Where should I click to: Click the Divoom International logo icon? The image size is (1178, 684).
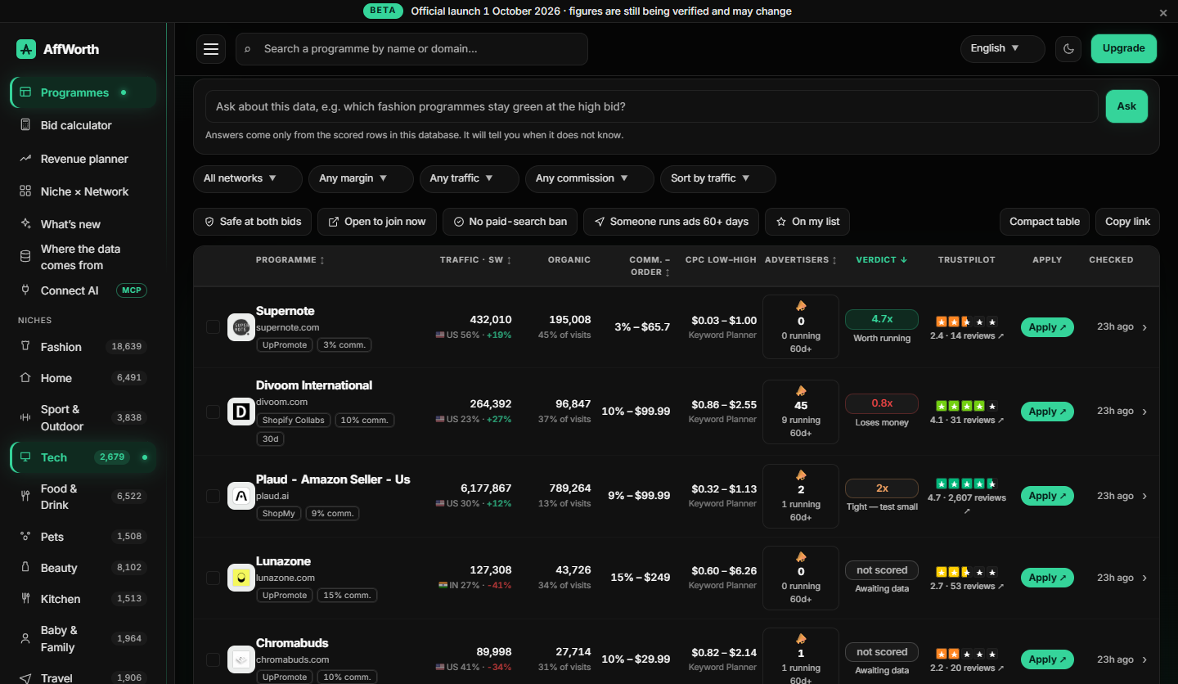pos(241,412)
